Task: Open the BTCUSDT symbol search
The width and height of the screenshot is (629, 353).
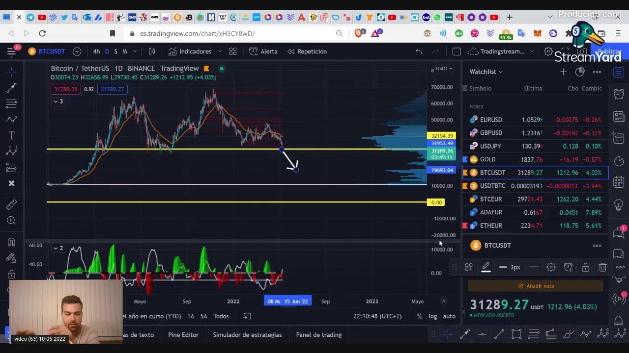Action: (47, 51)
